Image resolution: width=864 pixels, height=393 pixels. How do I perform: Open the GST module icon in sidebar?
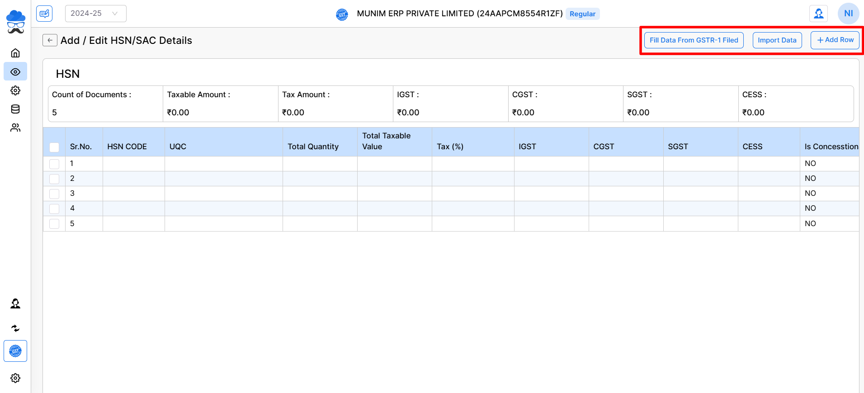15,351
